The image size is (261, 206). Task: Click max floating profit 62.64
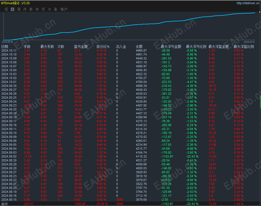click(213, 168)
